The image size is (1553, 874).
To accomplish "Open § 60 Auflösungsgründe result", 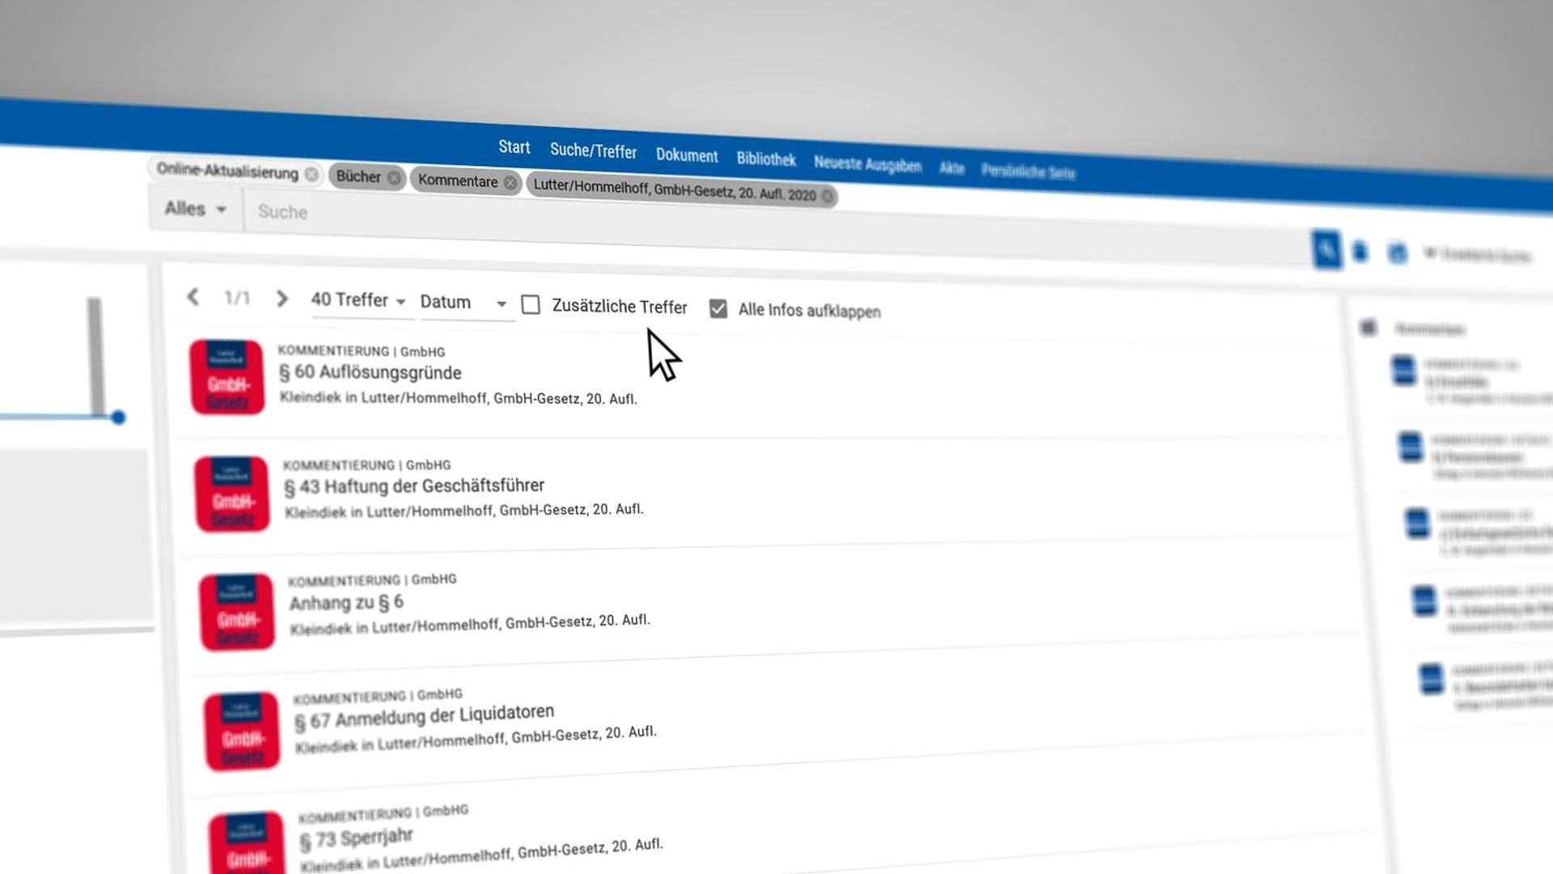I will [370, 372].
